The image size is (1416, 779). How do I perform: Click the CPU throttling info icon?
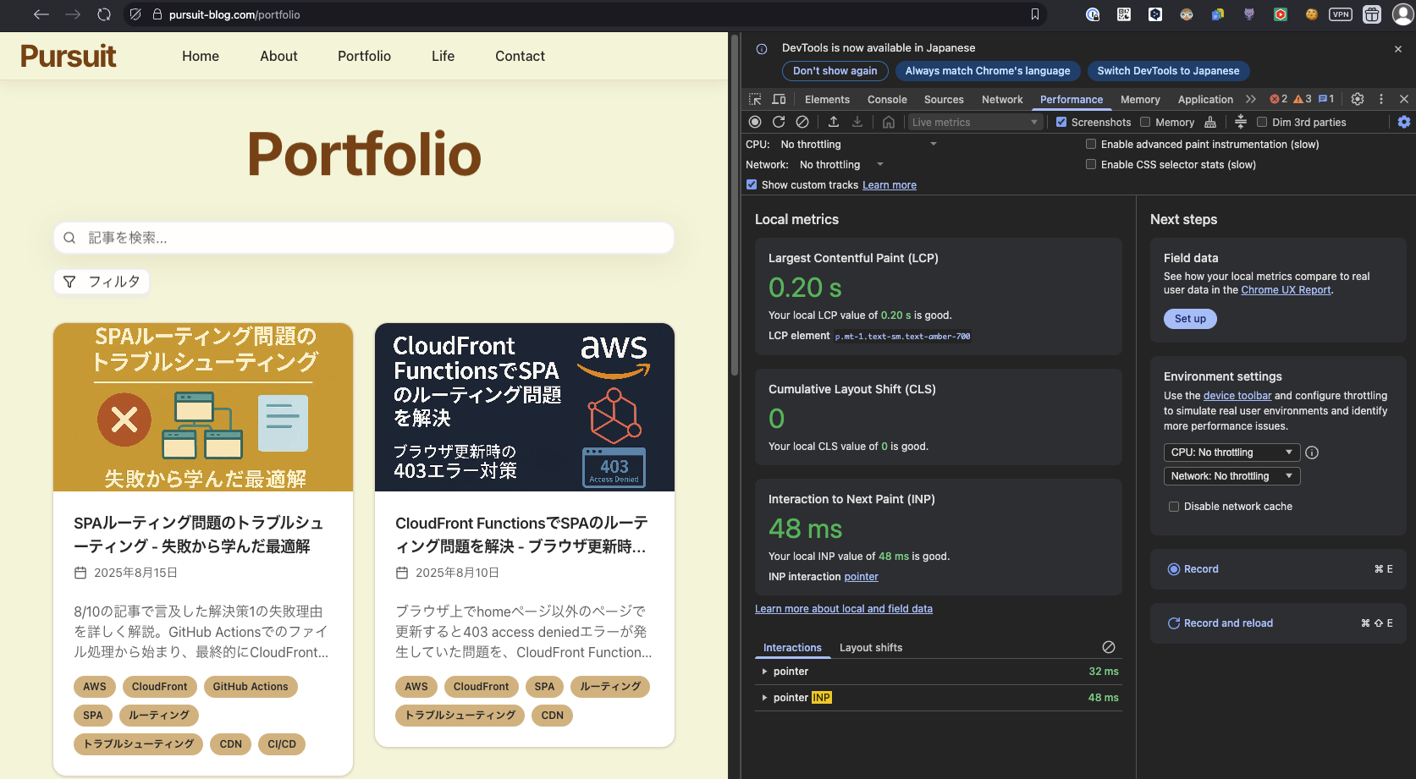click(x=1312, y=453)
